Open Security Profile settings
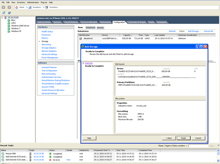 (x=48, y=87)
